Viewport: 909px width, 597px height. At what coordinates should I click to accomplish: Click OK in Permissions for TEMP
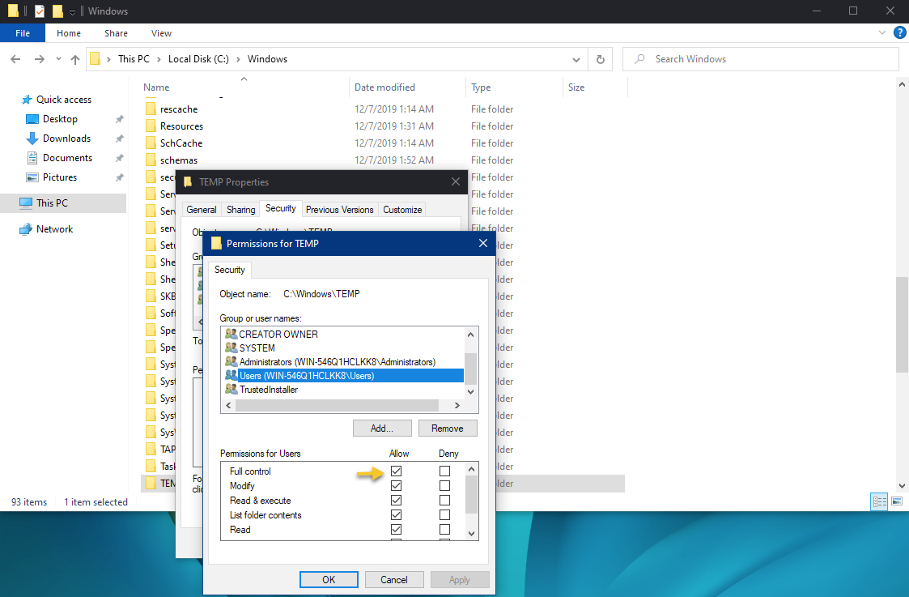point(329,580)
